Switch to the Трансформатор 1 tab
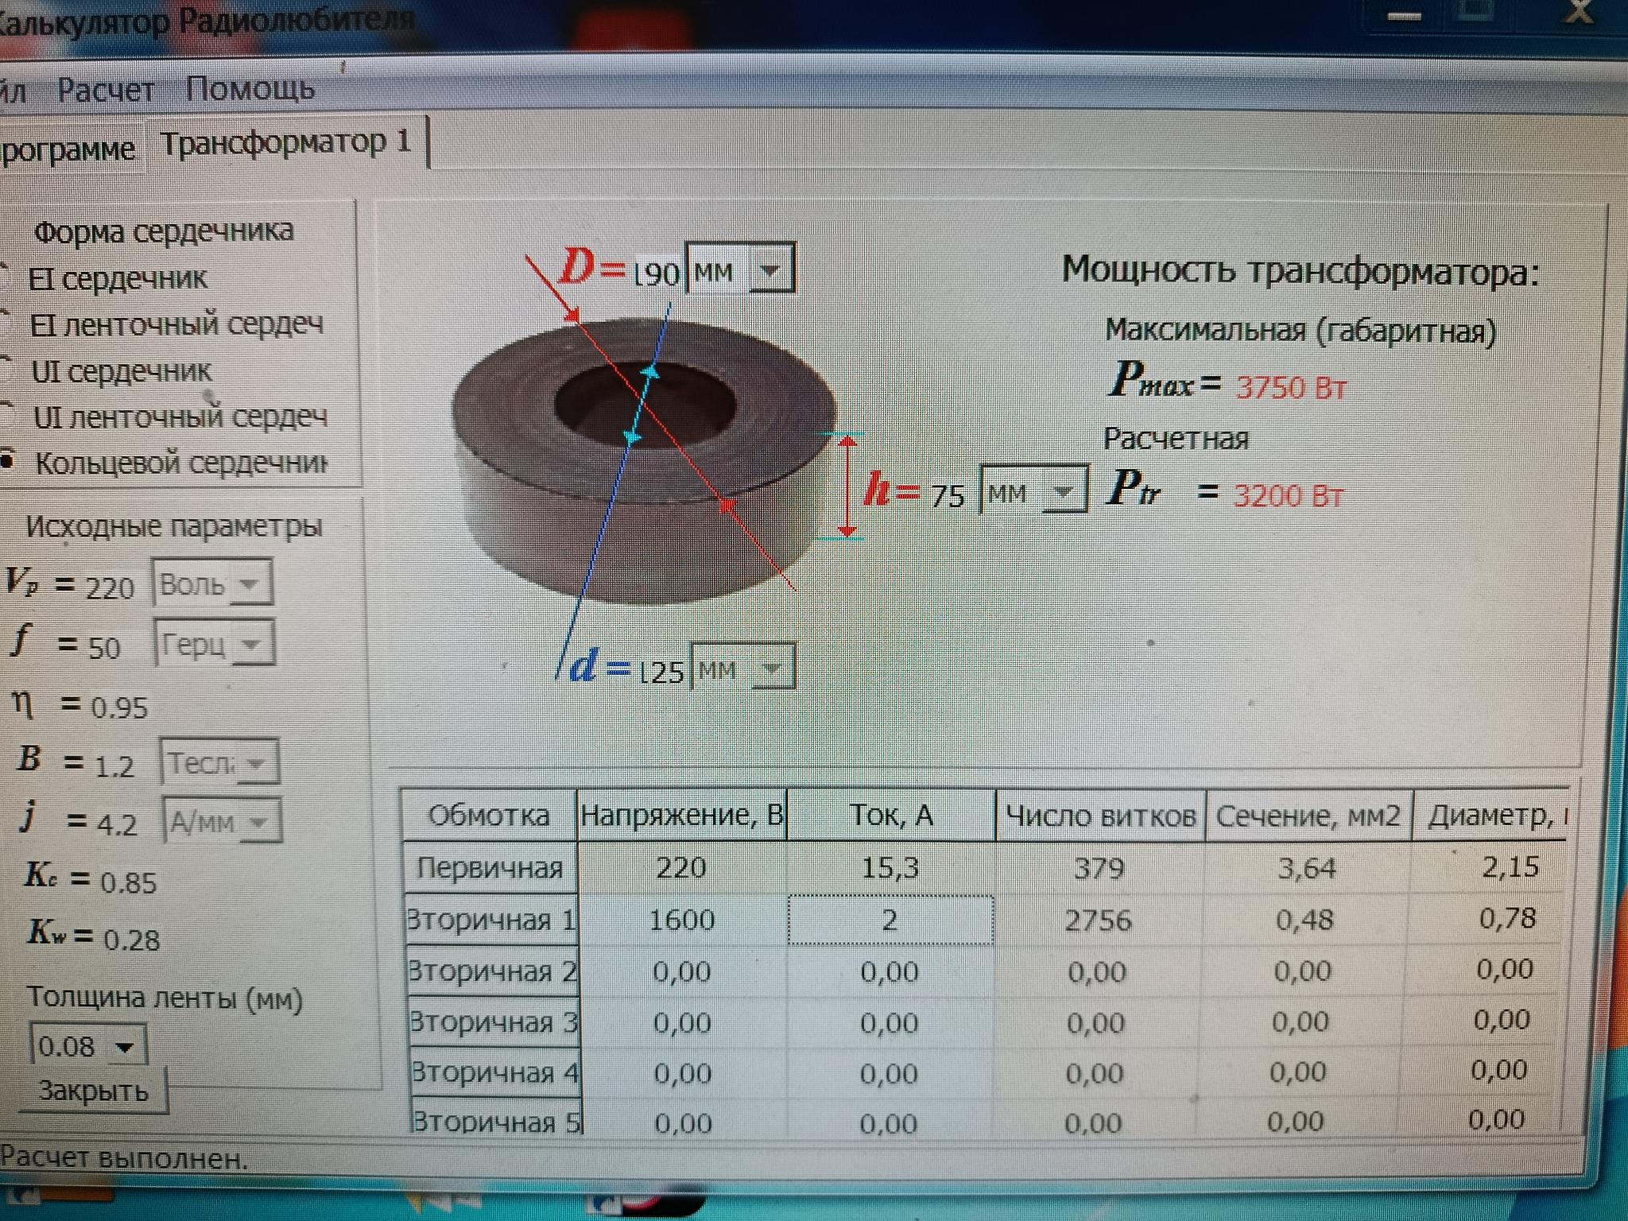Screen dimensions: 1628x1221 pos(286,143)
